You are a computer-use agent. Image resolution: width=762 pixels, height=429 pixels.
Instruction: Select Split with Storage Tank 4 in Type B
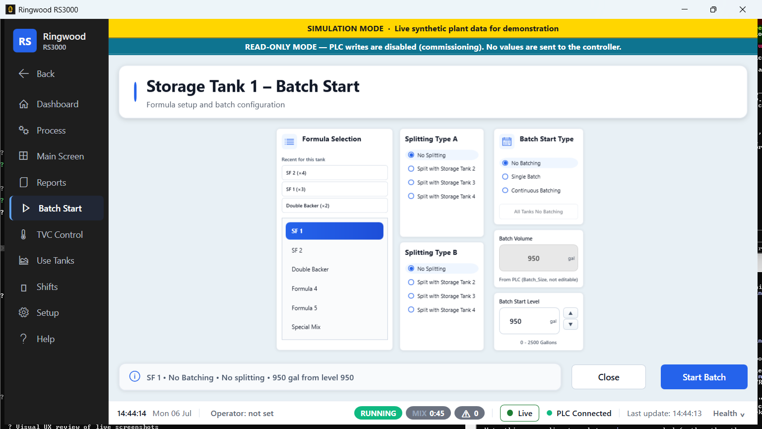[442, 310]
